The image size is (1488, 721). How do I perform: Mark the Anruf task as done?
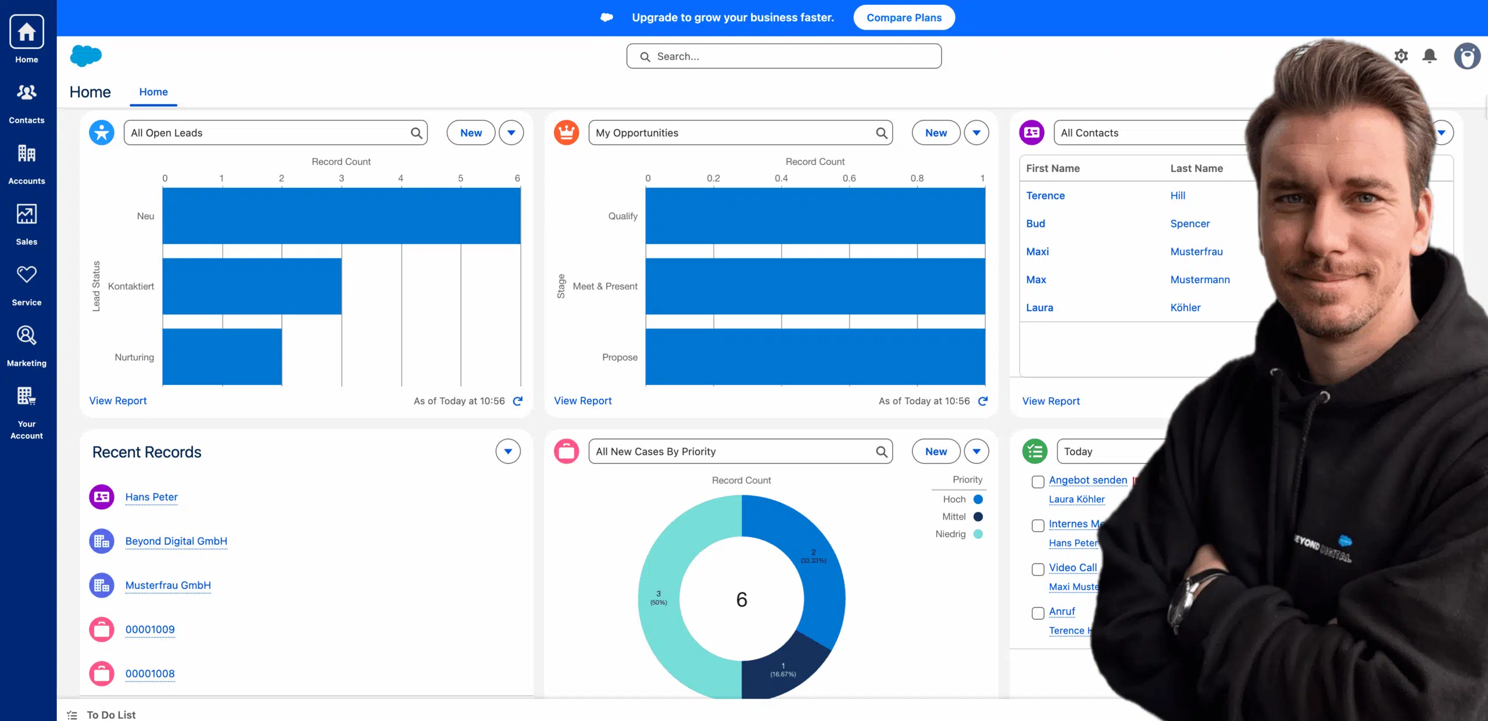[x=1038, y=613]
